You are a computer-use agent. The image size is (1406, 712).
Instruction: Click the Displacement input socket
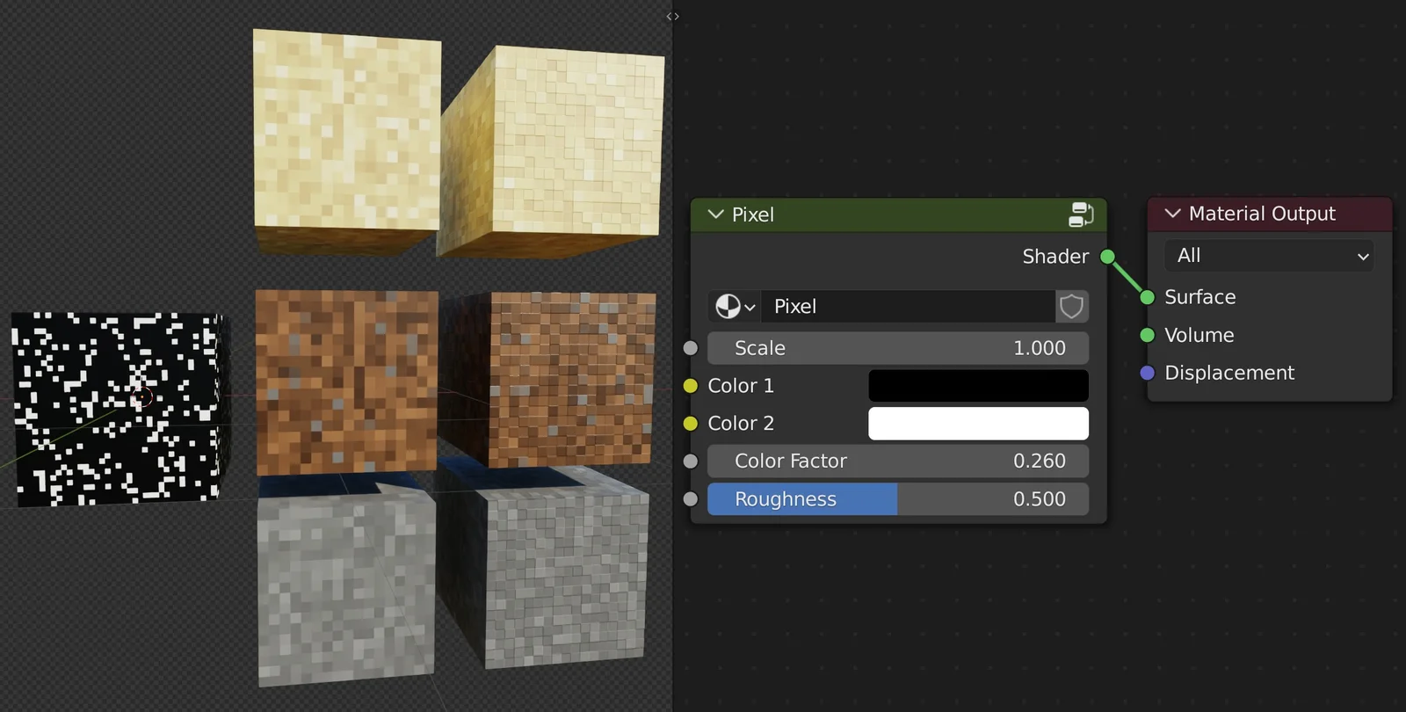coord(1148,373)
